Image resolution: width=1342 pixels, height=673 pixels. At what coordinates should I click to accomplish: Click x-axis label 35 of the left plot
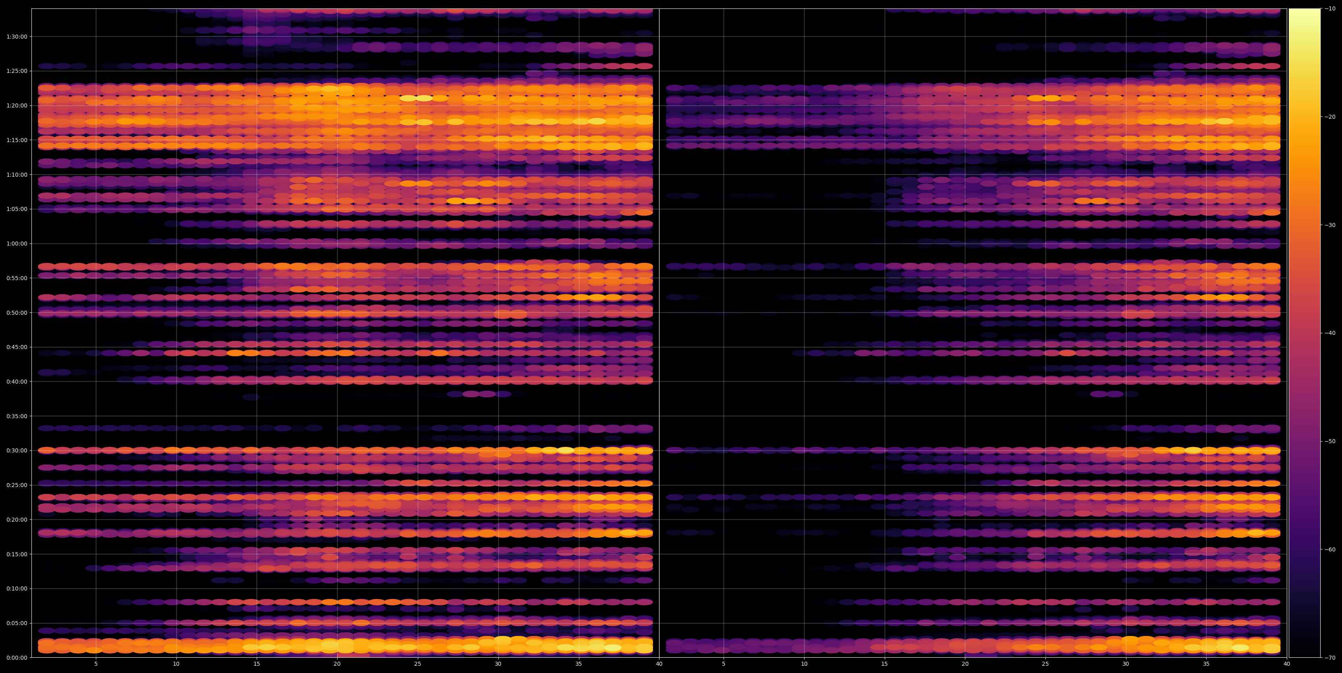[x=579, y=664]
